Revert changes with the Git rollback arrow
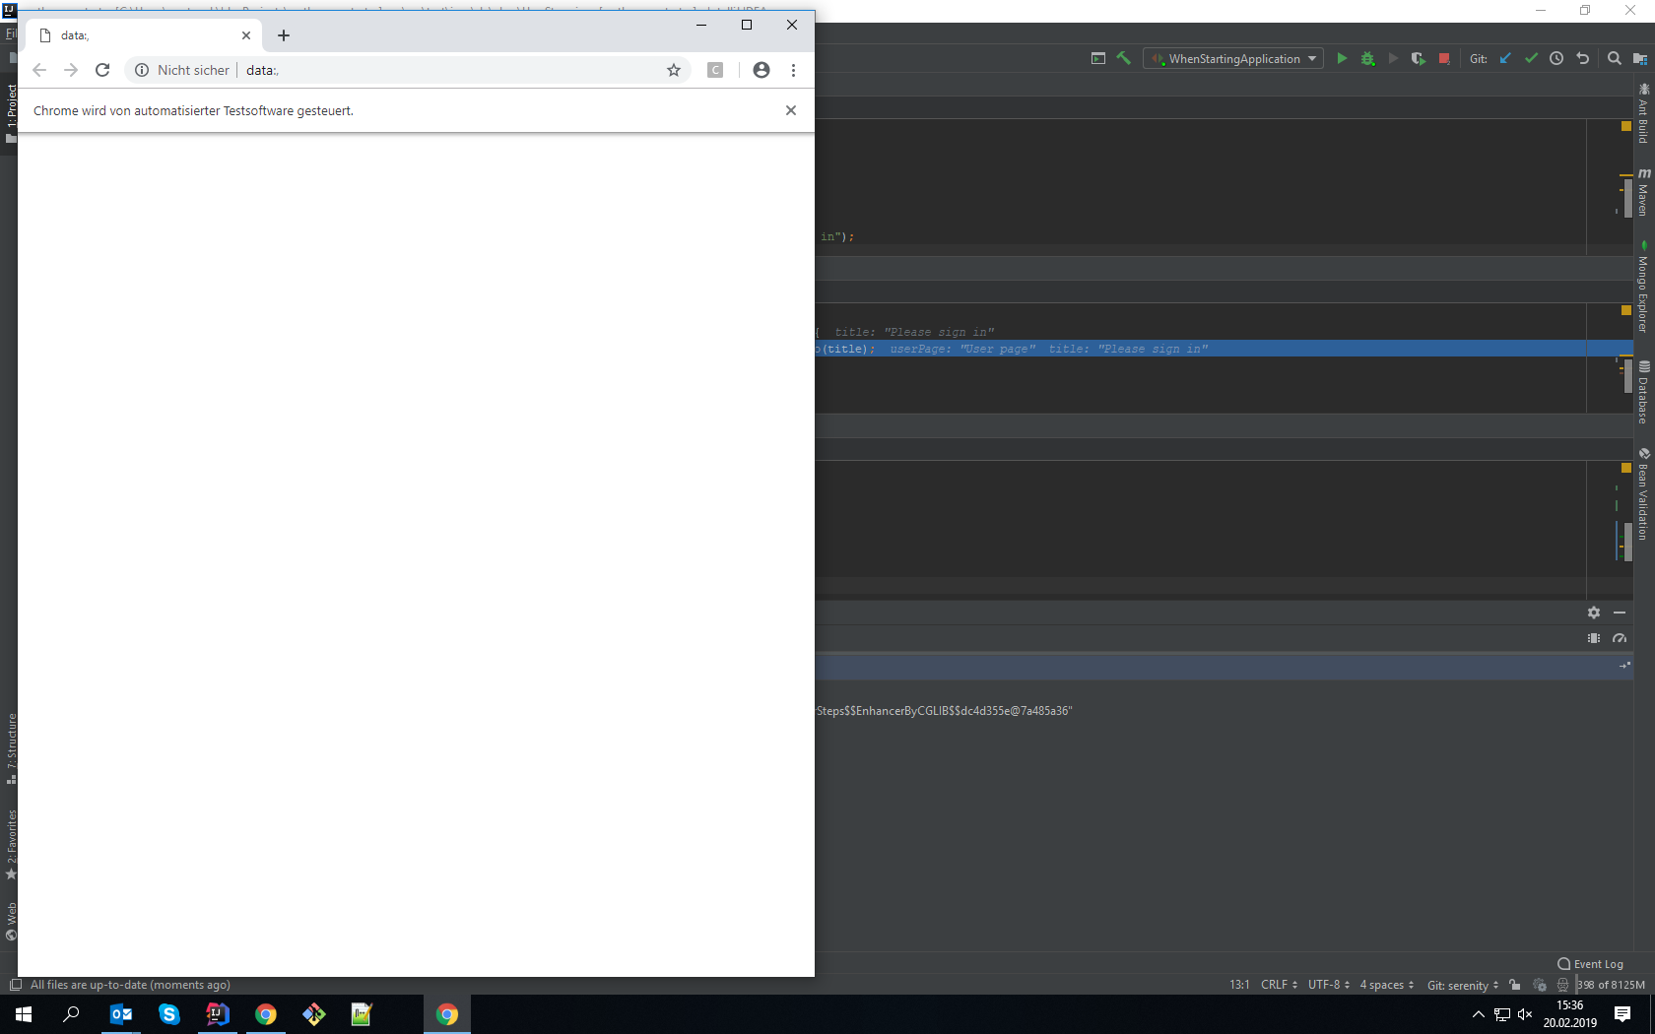 coord(1583,59)
